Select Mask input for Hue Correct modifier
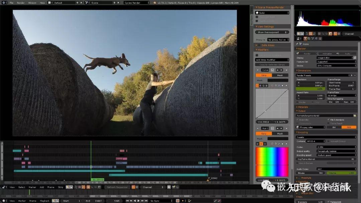The width and height of the screenshot is (361, 203). pyautogui.click(x=280, y=134)
